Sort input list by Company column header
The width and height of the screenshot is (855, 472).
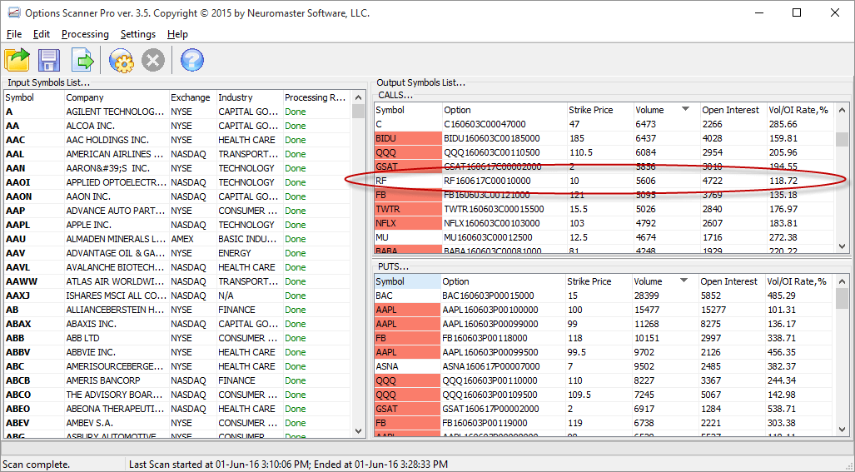(x=117, y=97)
